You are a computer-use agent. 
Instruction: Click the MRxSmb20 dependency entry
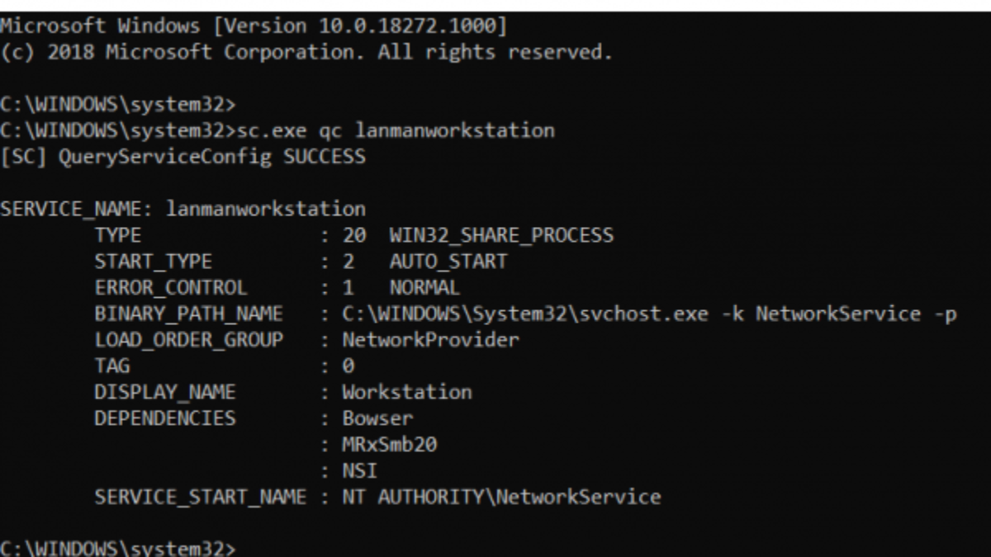pos(390,445)
